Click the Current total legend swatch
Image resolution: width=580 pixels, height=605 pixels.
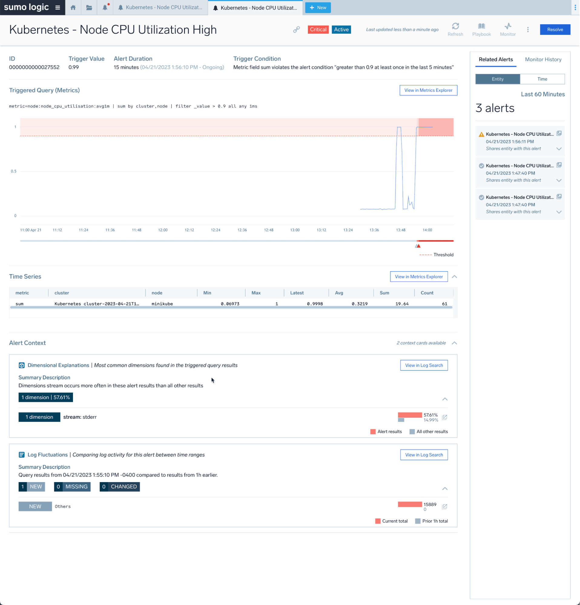click(x=378, y=521)
